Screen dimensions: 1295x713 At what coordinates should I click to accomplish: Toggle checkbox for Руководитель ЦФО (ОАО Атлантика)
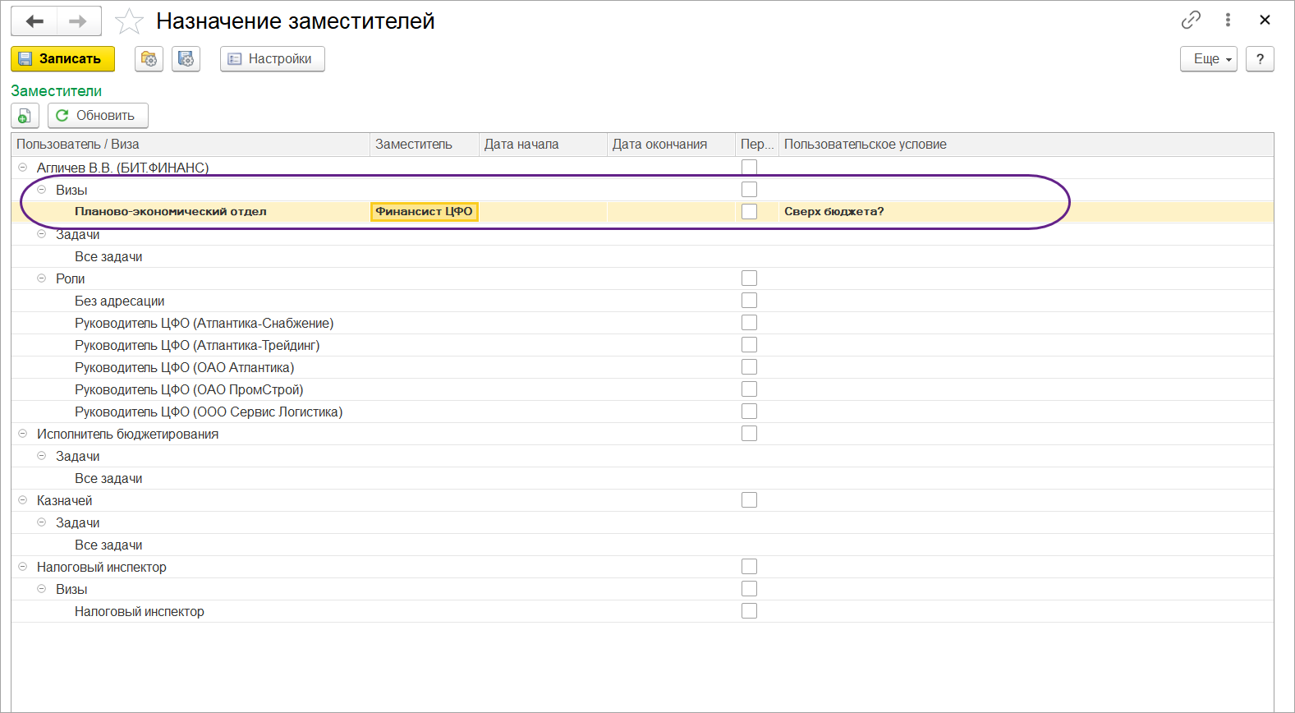749,367
